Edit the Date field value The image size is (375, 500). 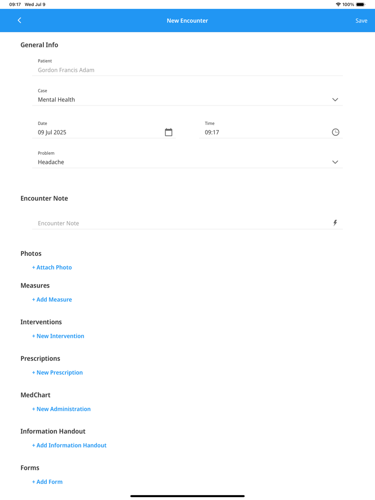(98, 132)
